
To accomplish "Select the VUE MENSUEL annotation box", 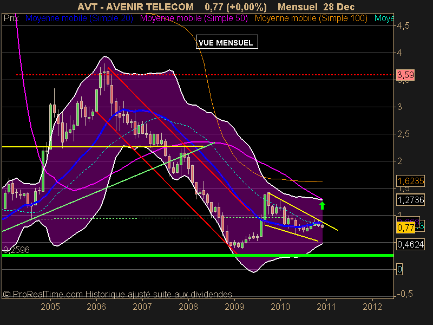I will [227, 42].
